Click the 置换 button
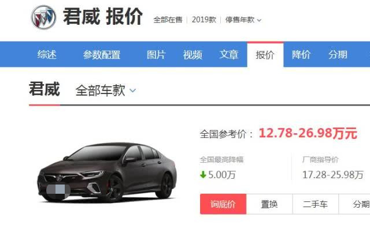This screenshot has height=237, width=370. tap(269, 204)
